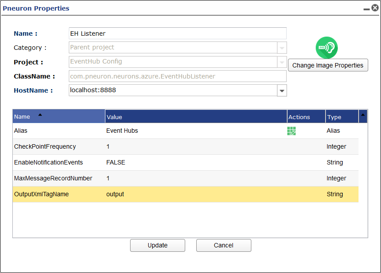Click the Update button
Screen dimensions: 381x273
pos(157,245)
